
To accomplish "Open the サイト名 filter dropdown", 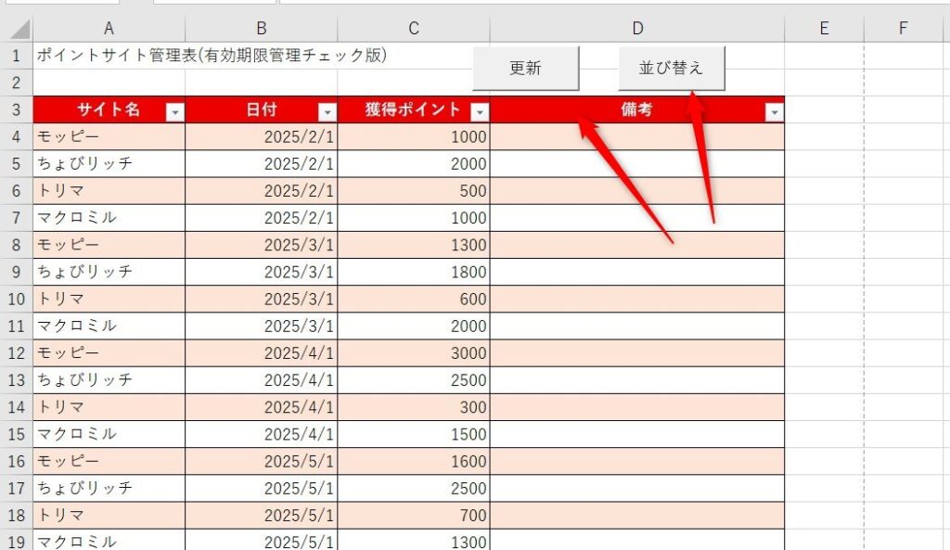I will coord(175,112).
